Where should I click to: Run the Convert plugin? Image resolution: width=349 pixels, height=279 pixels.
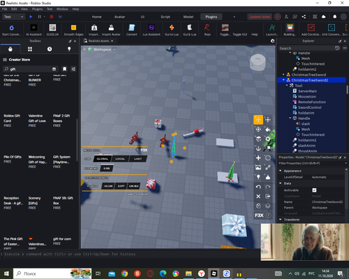coord(132,29)
